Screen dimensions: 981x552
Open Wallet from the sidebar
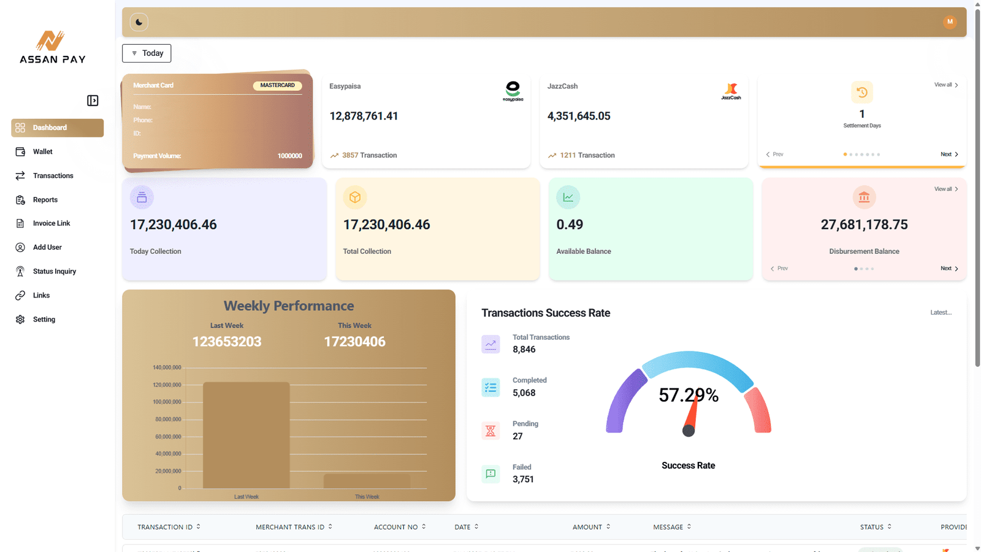point(42,151)
